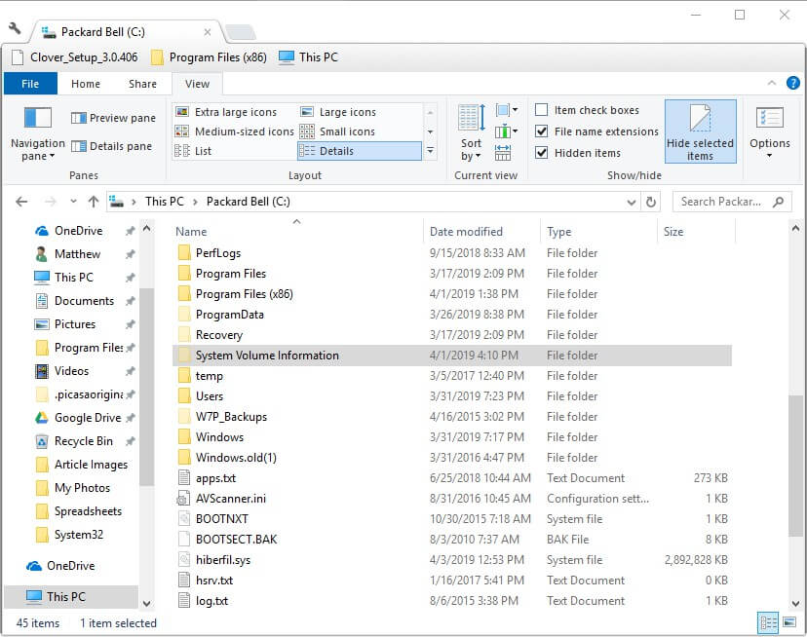807x637 pixels.
Task: Open recent locations dropdown
Action: point(74,202)
